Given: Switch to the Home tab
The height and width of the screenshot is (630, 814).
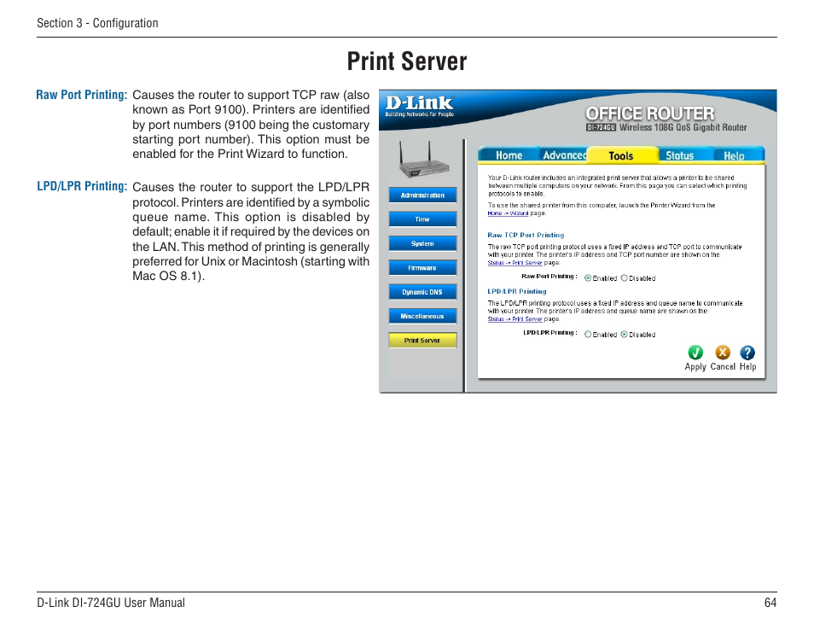Looking at the screenshot, I should tap(509, 155).
